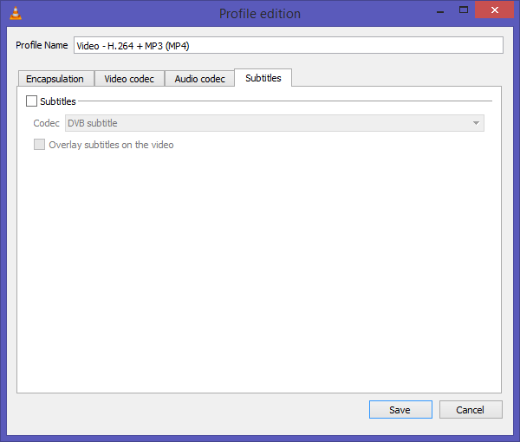Switch to the Encapsulation tab

click(x=55, y=79)
